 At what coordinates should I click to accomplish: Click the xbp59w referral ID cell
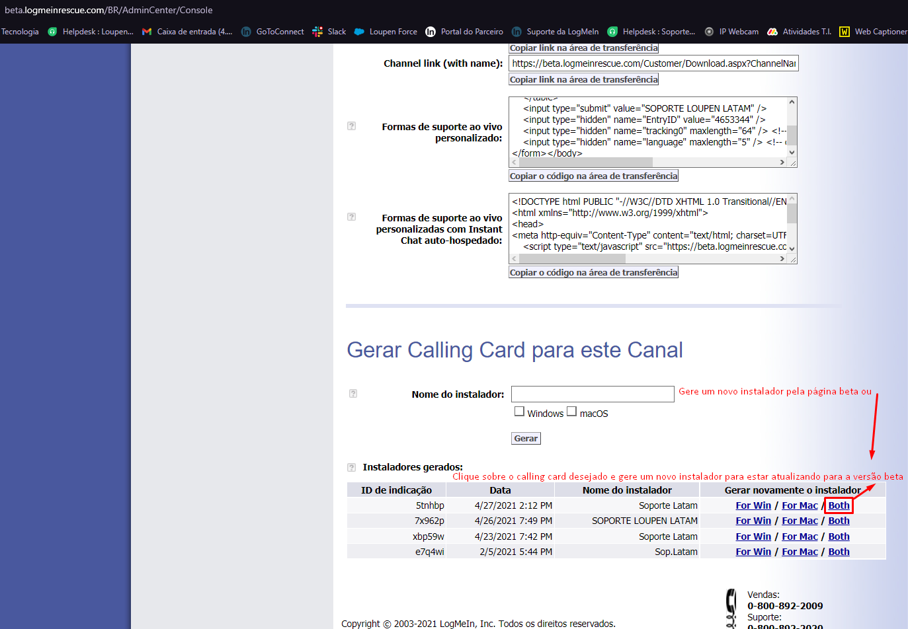coord(396,537)
